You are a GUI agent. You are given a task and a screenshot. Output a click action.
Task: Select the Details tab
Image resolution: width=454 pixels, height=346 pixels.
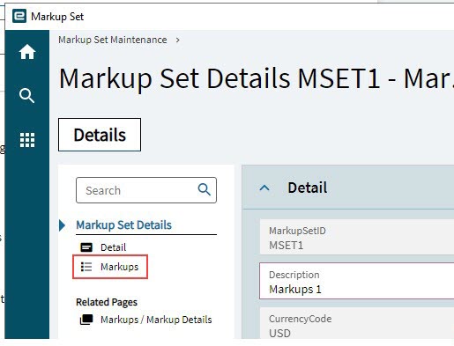[100, 135]
